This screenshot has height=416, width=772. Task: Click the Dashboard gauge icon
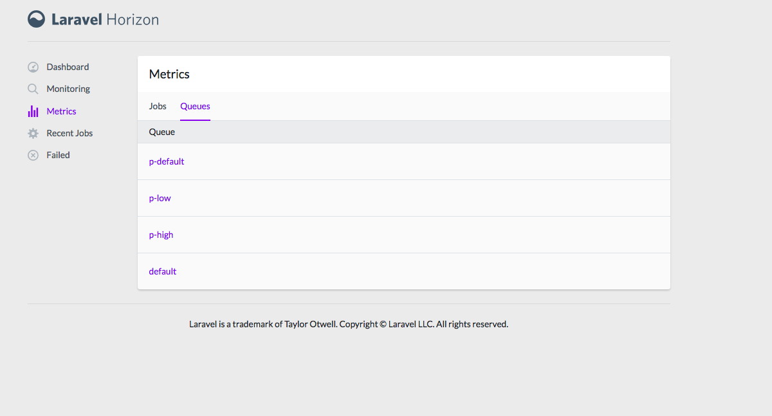click(x=33, y=67)
